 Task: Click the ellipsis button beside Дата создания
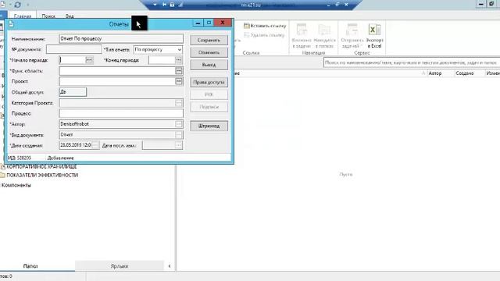[x=95, y=145]
